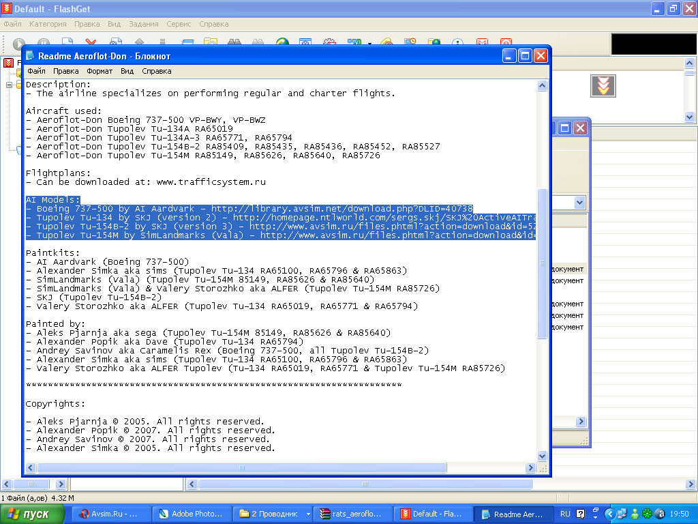Click the folder icon in FlashGet toolbar
This screenshot has width=698, height=524.
[210, 42]
